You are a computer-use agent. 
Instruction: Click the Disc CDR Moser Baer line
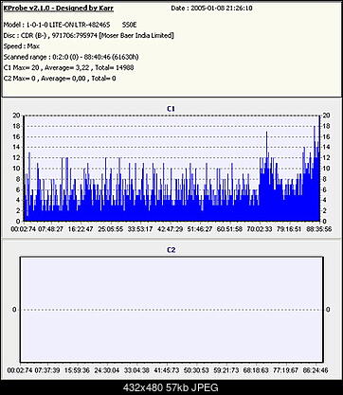click(x=89, y=35)
